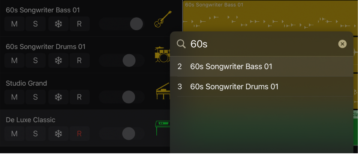
Task: Clear the search field text
Action: [x=342, y=44]
